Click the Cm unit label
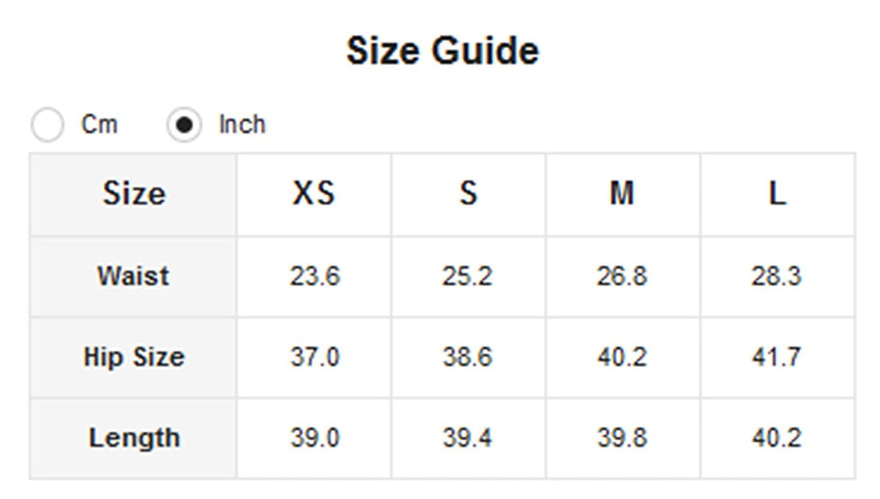Viewport: 880px width, 499px height. [x=100, y=125]
